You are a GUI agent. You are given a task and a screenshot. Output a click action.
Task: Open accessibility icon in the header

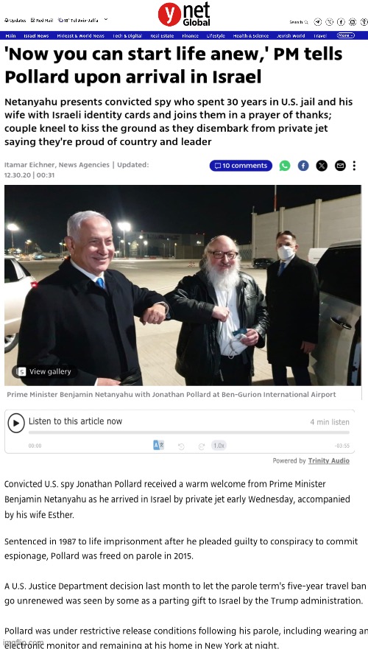coord(364,22)
